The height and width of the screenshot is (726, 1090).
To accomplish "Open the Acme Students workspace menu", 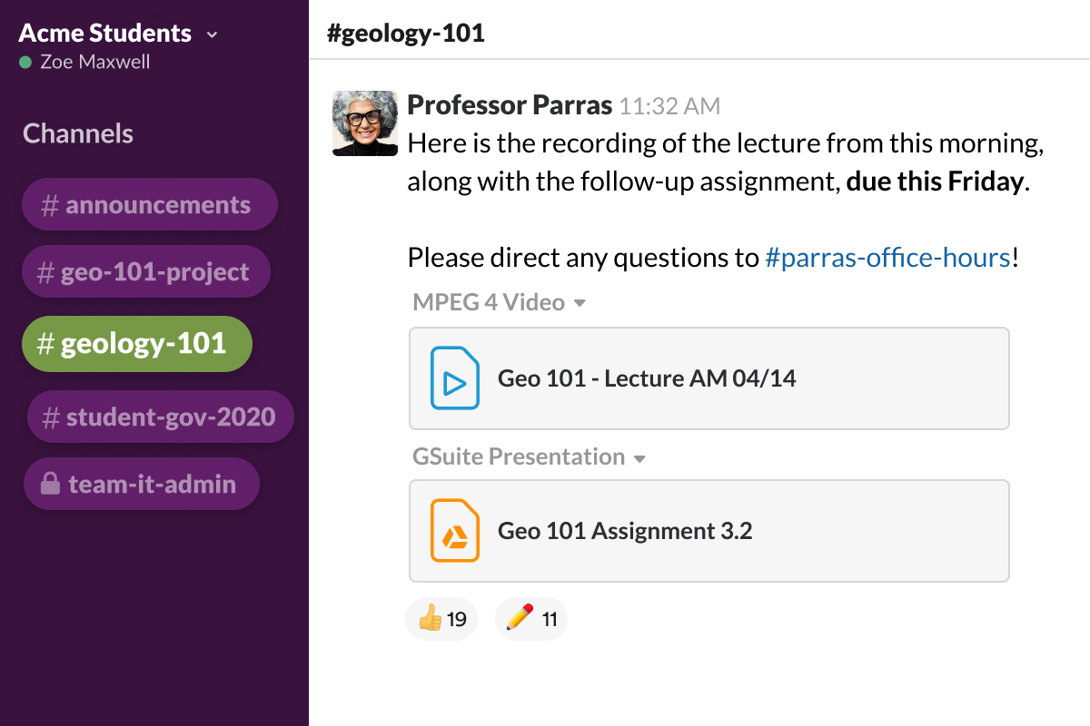I will click(x=212, y=34).
